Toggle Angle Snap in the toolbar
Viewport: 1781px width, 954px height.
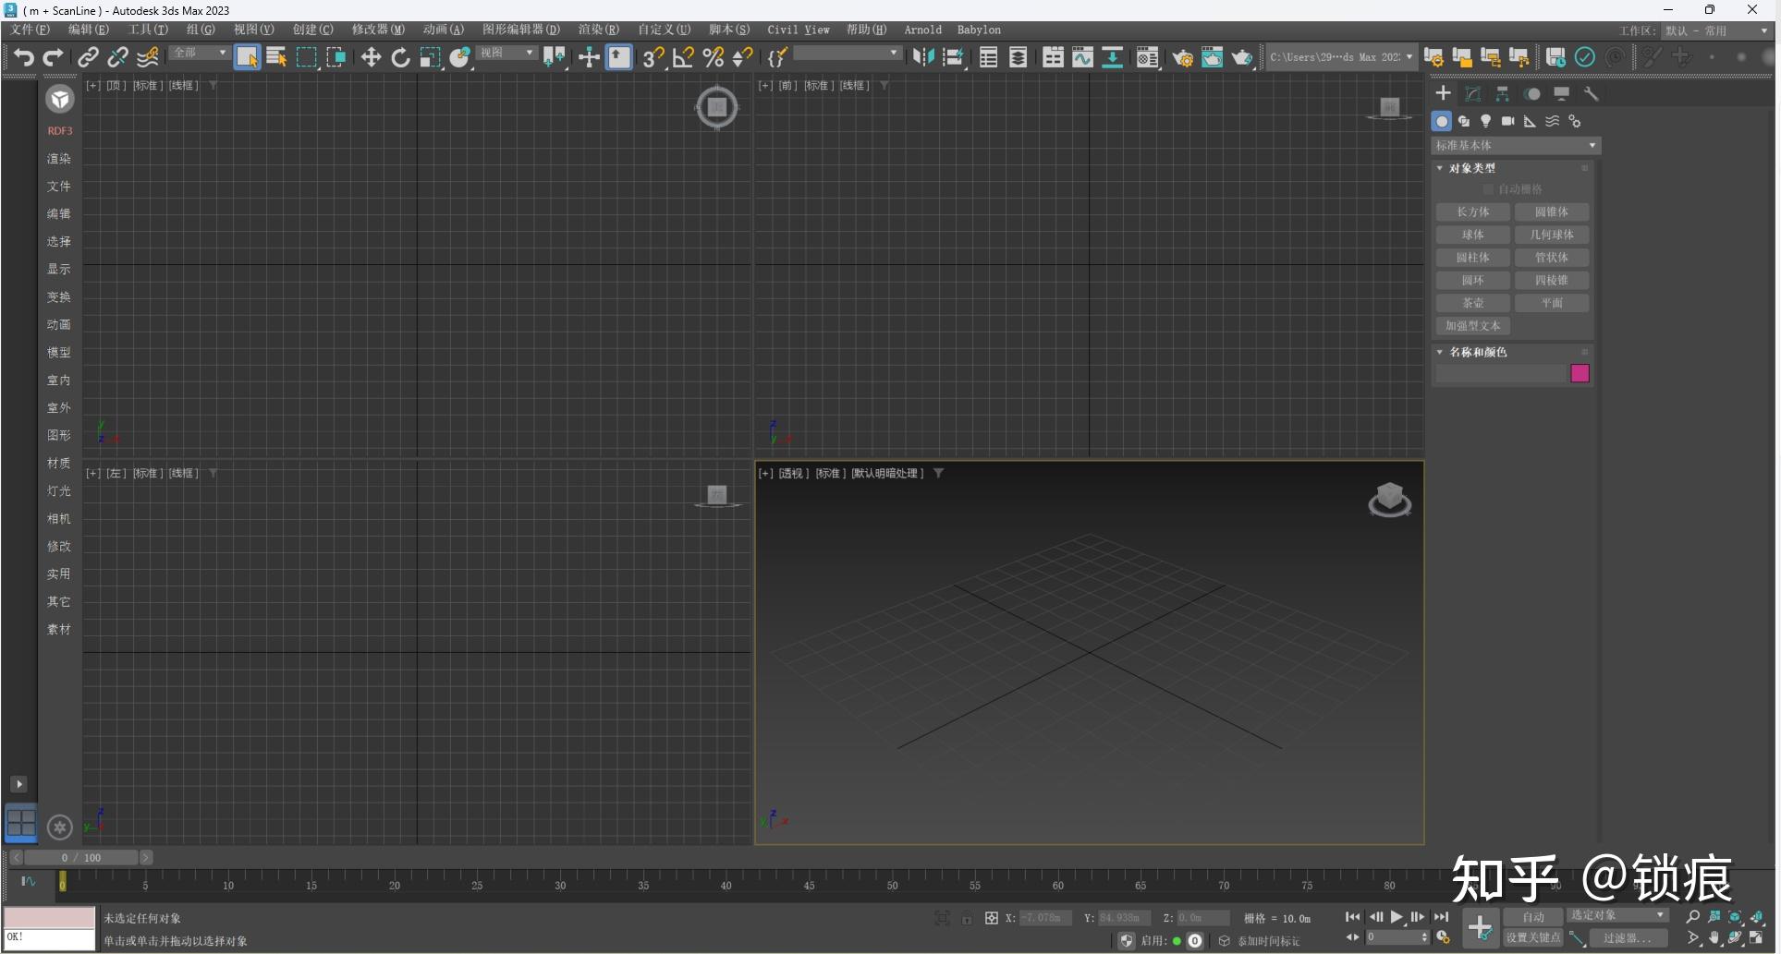(x=683, y=57)
